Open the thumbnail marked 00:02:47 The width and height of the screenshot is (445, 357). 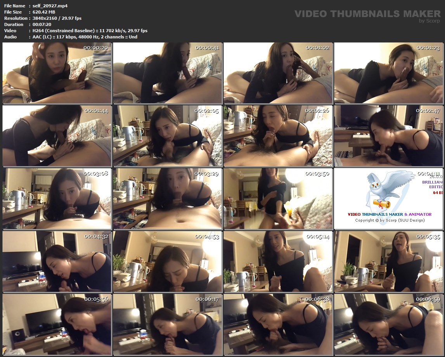389,135
